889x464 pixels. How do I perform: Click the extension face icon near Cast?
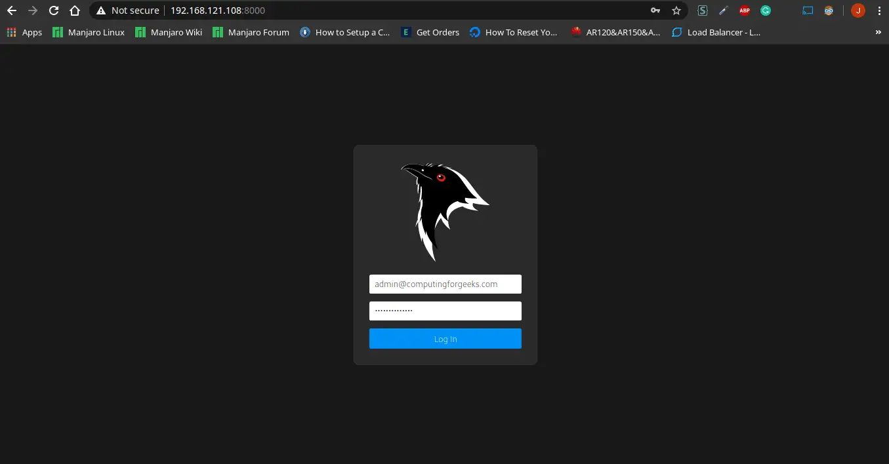(x=829, y=10)
